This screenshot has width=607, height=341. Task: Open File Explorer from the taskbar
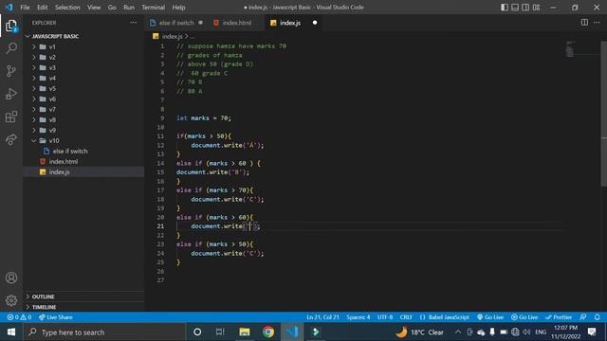coord(245,332)
